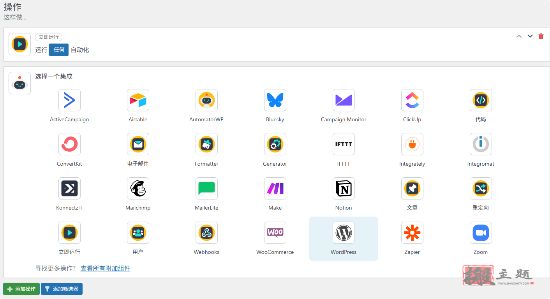This screenshot has width=550, height=299.
Task: Select the Integrately plug icon
Action: [x=412, y=144]
